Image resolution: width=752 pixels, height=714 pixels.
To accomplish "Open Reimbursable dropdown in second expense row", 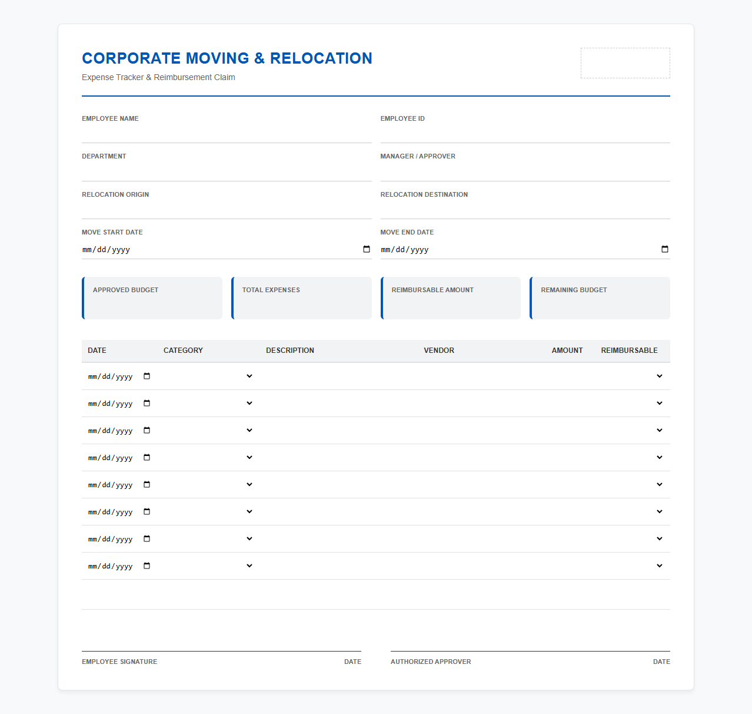I will tap(632, 403).
